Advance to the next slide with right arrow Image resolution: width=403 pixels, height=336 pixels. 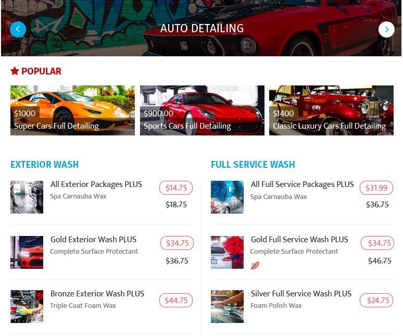pos(386,30)
